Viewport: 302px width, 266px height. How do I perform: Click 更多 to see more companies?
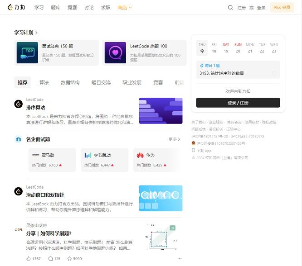click(x=174, y=139)
